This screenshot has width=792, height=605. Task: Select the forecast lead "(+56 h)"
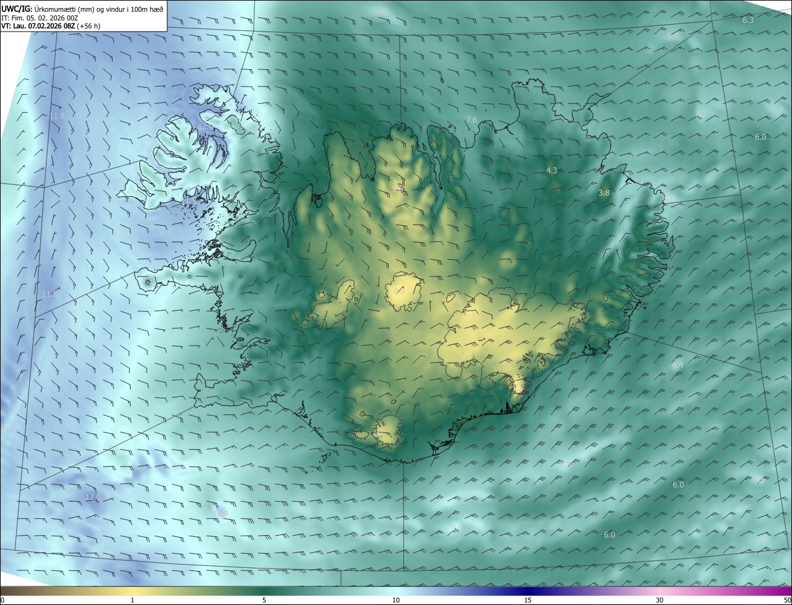click(89, 26)
